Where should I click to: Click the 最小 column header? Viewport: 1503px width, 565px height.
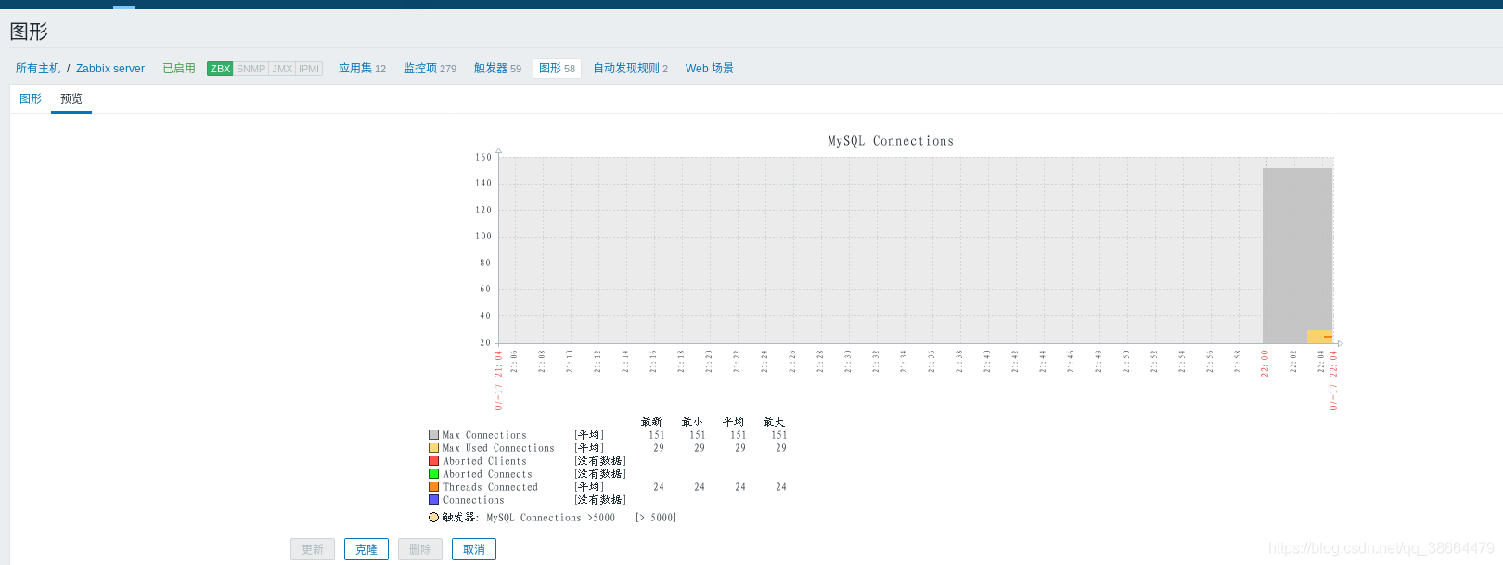pos(692,422)
